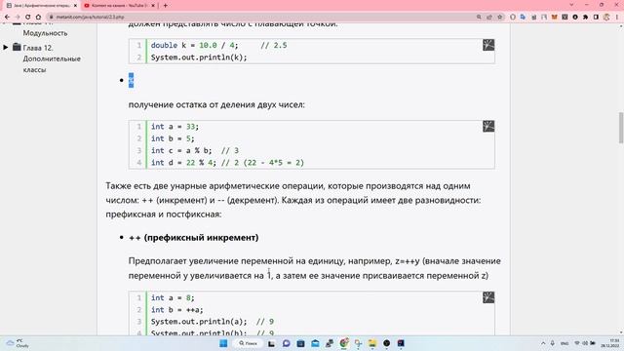Click the code tools icon of the double k snippet
Viewport: 624px width, 351px height.
pyautogui.click(x=488, y=45)
